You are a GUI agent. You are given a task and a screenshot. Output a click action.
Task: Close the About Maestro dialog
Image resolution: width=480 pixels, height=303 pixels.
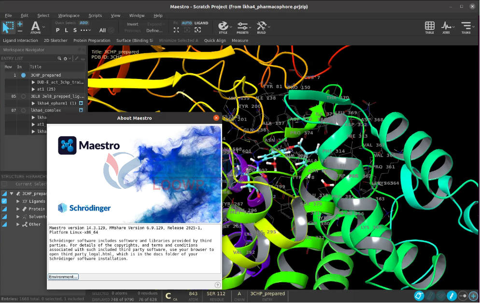(216, 118)
